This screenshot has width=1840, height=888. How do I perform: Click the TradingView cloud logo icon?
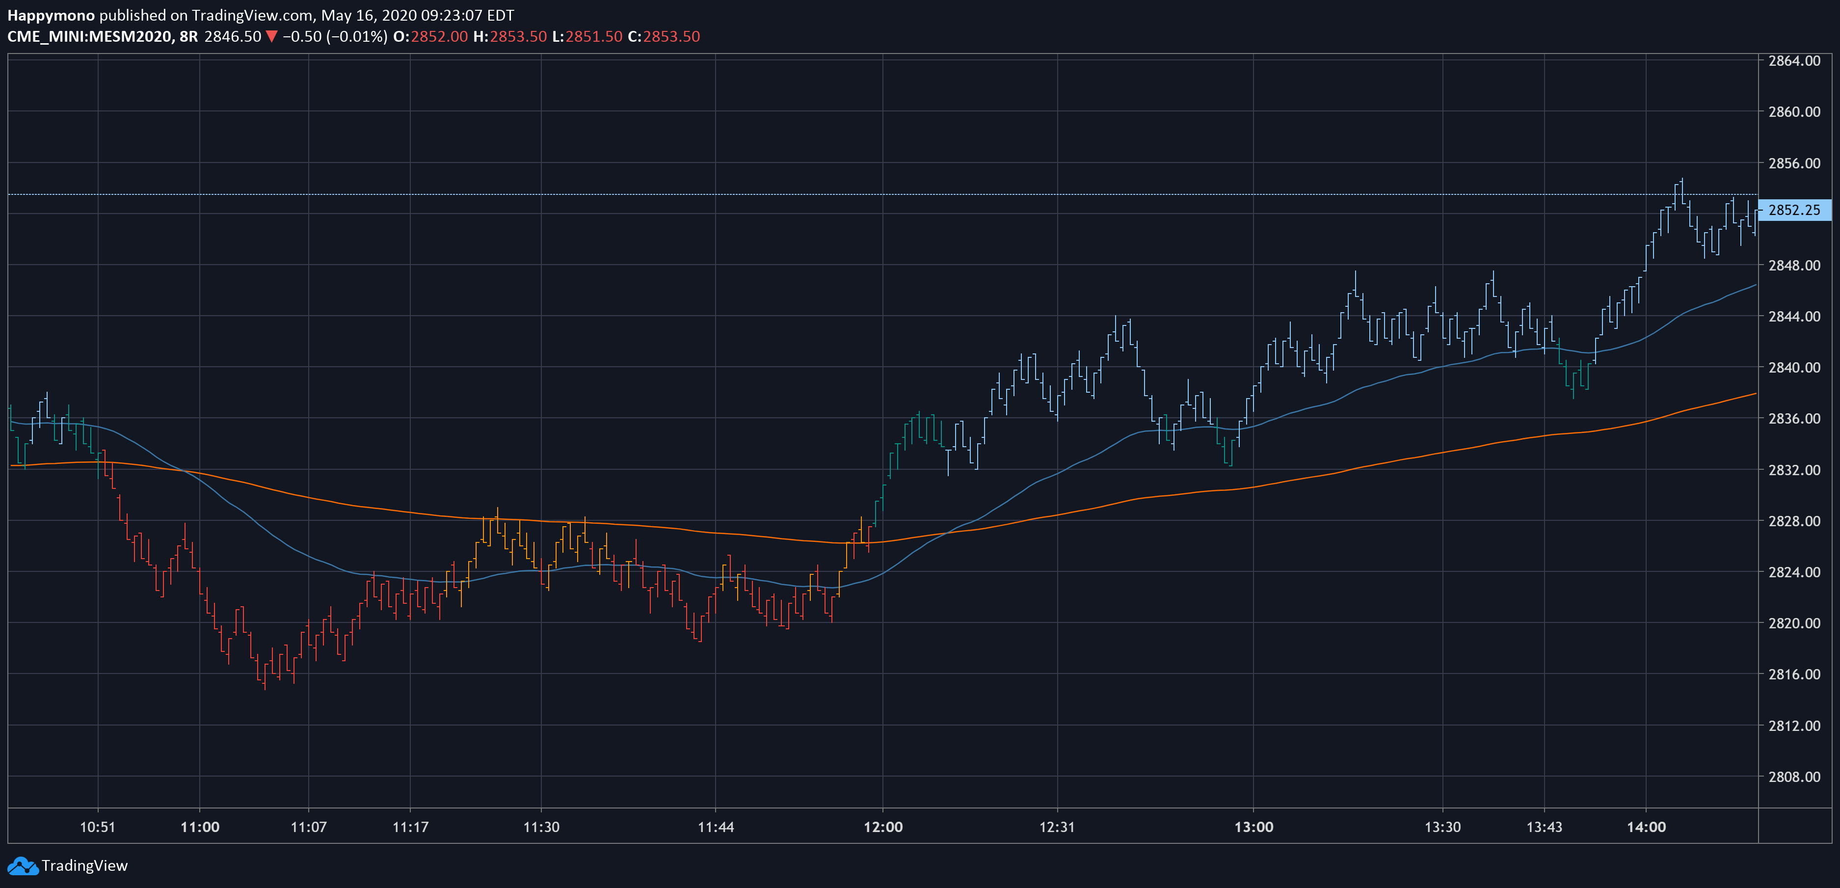(x=22, y=866)
